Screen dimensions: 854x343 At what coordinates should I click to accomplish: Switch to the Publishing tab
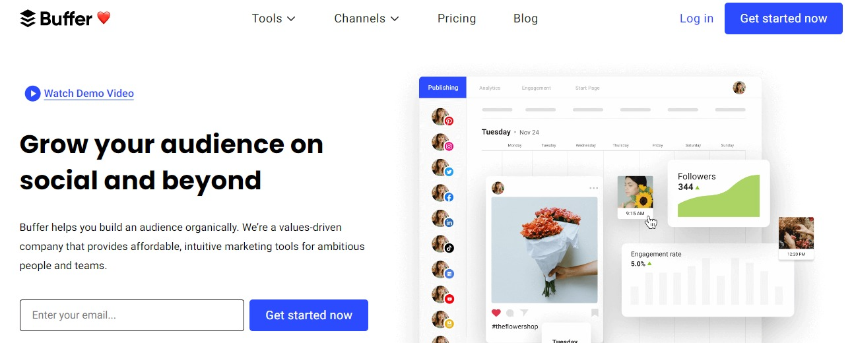tap(443, 88)
